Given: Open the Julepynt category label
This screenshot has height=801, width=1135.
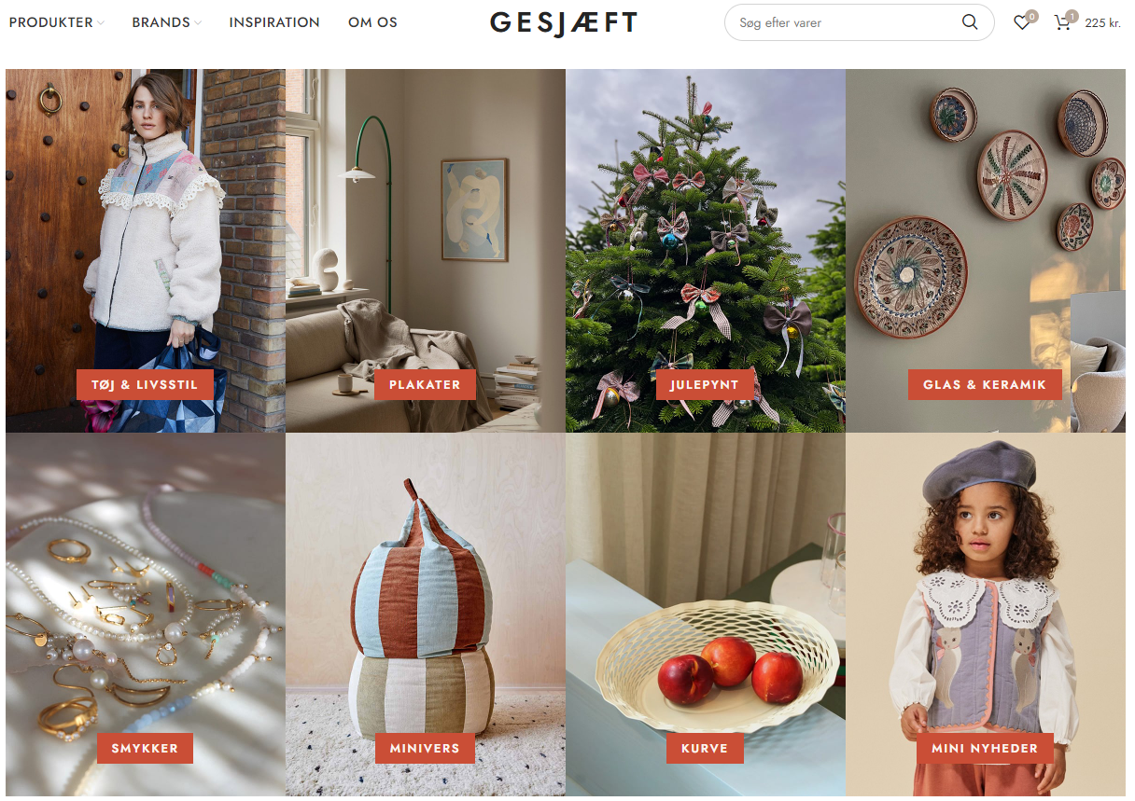Looking at the screenshot, I should (x=705, y=384).
